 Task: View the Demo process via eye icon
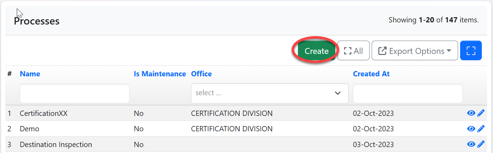click(x=471, y=129)
